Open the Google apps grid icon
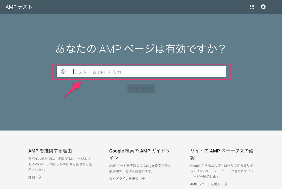This screenshot has width=282, height=189. pos(252,7)
